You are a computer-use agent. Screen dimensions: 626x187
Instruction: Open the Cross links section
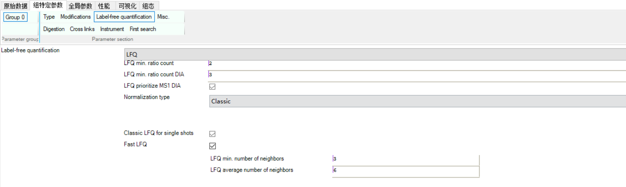tap(82, 29)
